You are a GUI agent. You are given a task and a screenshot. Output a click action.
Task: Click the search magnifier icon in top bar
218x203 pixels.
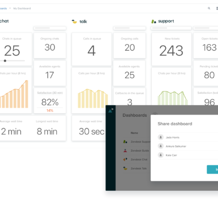coord(209,8)
